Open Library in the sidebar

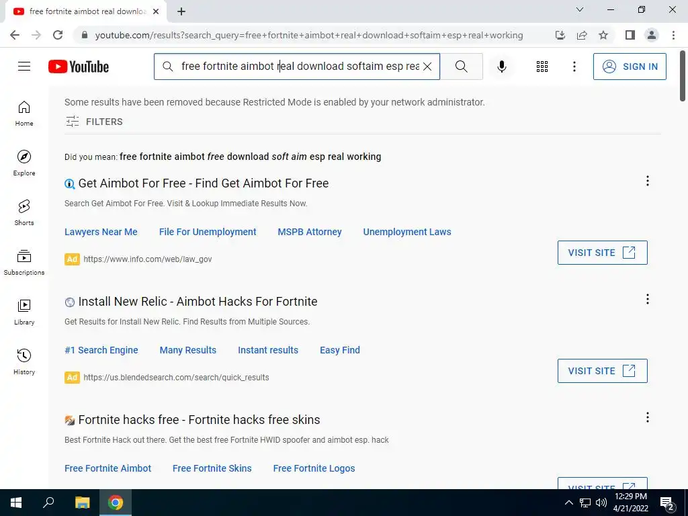pos(24,312)
